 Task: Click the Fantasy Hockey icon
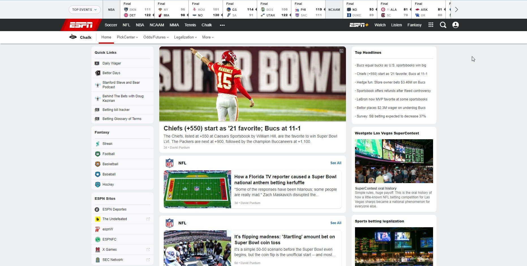coord(98,185)
